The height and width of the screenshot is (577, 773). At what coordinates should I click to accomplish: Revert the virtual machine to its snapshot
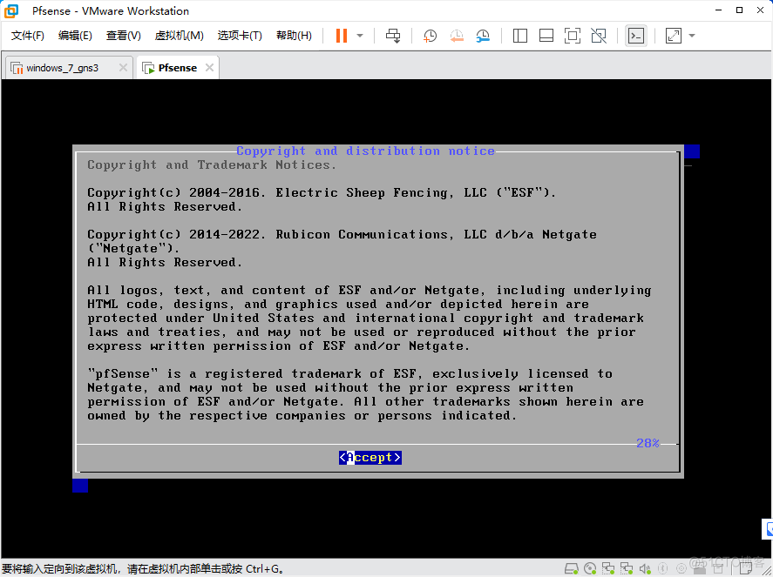[x=457, y=36]
